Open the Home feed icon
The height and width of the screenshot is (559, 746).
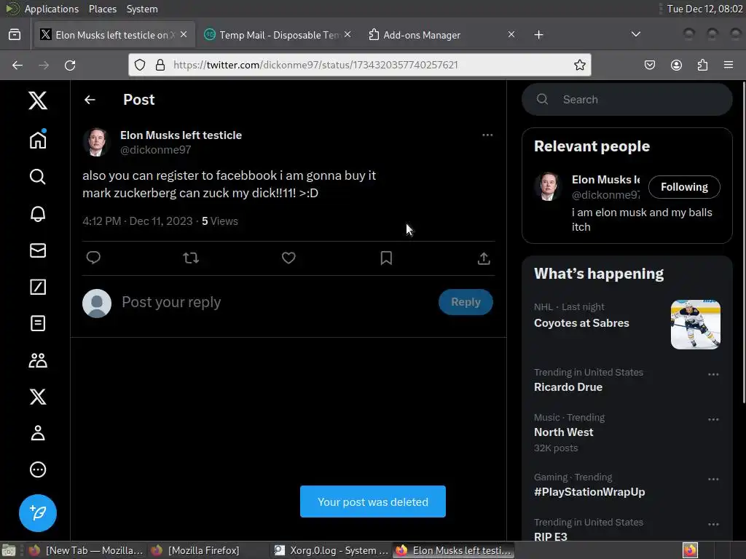[38, 140]
